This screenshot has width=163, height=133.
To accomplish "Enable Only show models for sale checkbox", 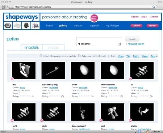I will click(x=79, y=56).
